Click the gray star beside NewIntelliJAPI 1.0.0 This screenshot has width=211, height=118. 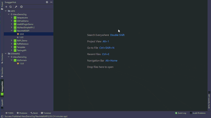point(18,37)
